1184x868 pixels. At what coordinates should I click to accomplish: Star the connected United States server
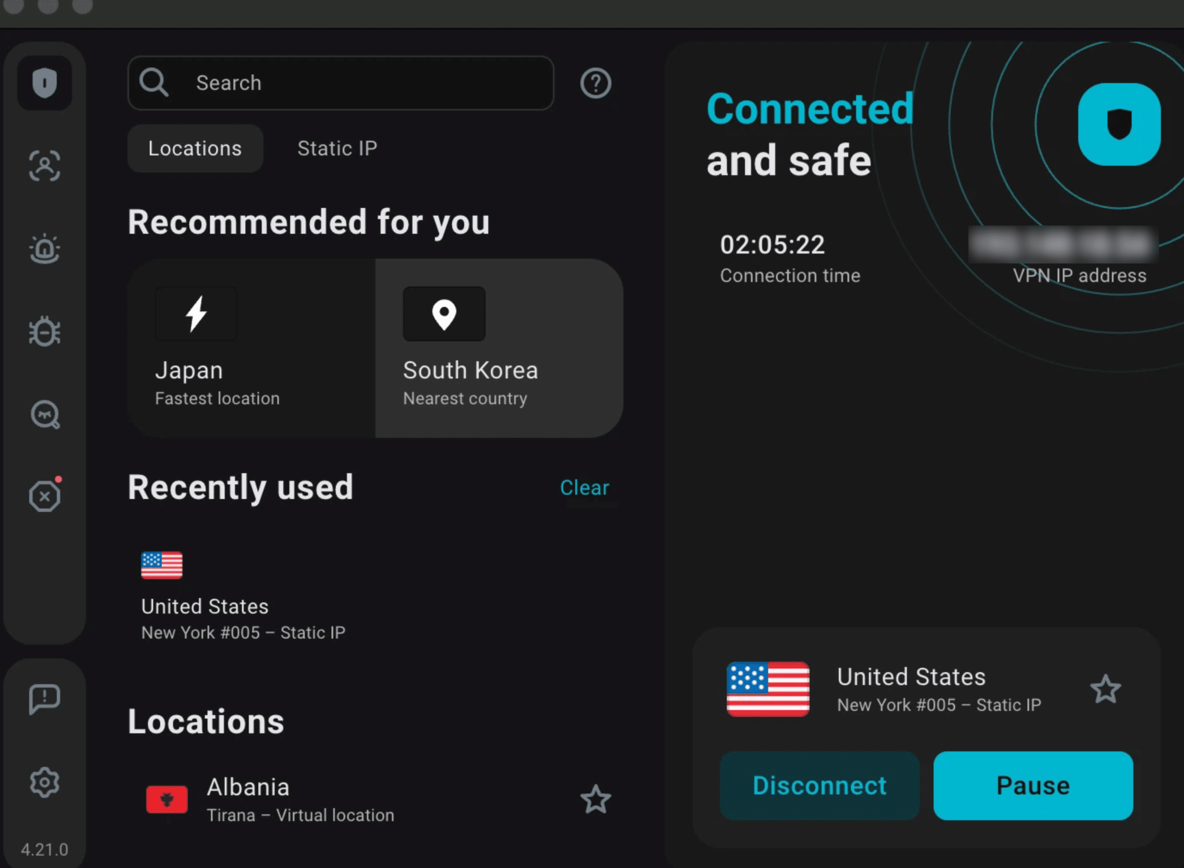[1105, 690]
